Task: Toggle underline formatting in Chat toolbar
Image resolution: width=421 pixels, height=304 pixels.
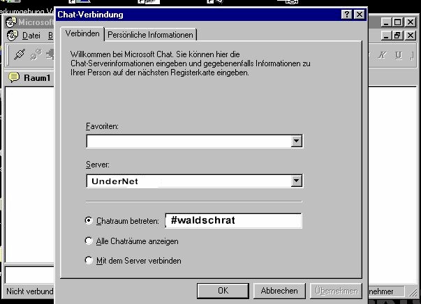Action: [399, 55]
